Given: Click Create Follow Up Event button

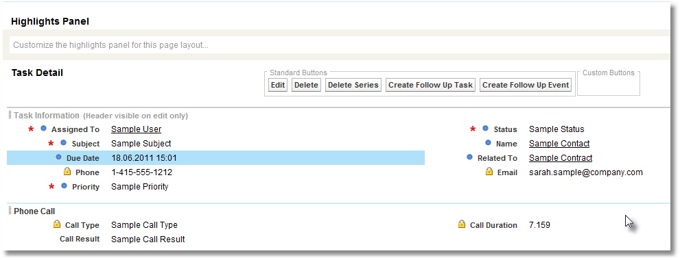Looking at the screenshot, I should click(x=526, y=85).
